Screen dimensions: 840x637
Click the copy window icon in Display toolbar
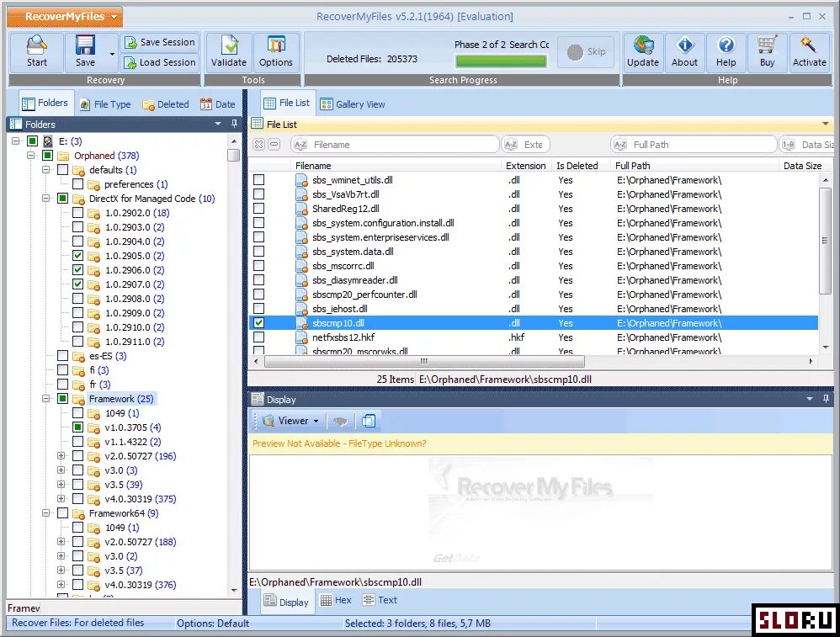pos(369,421)
